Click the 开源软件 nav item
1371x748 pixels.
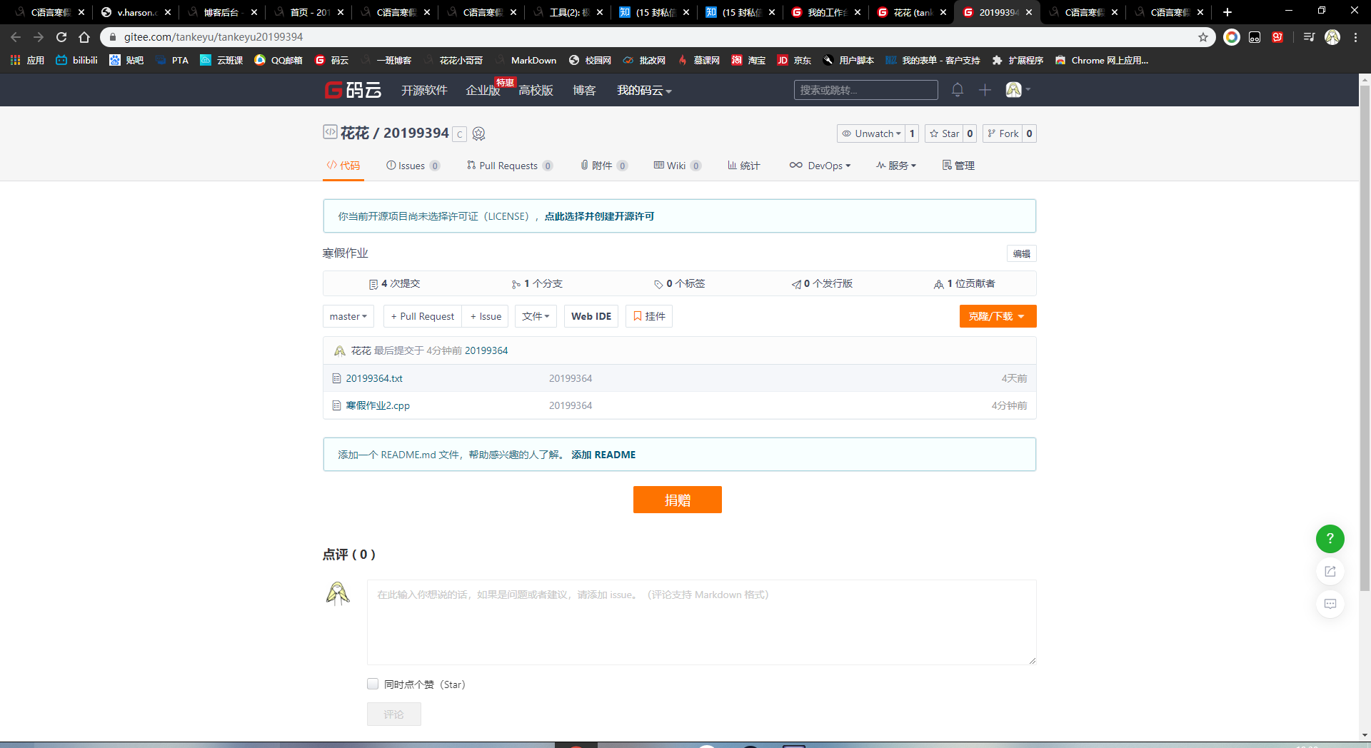click(x=424, y=90)
